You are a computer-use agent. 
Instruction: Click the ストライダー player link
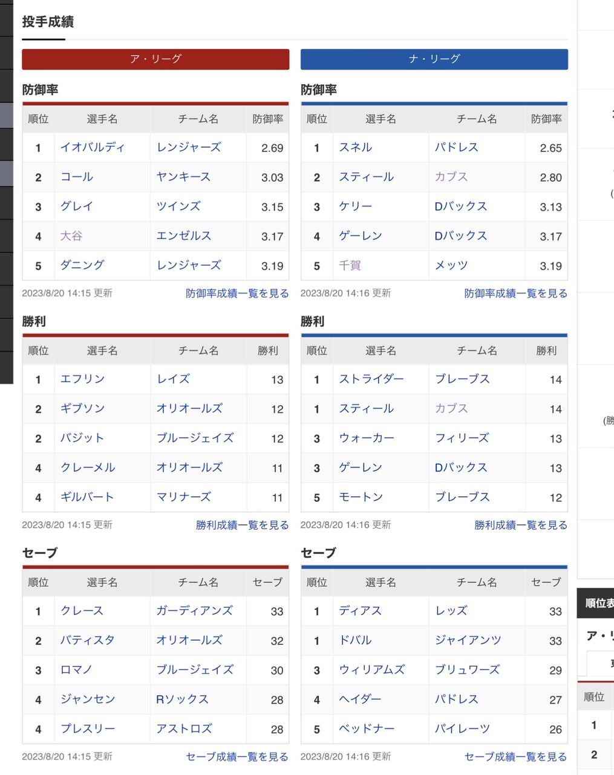coord(371,379)
